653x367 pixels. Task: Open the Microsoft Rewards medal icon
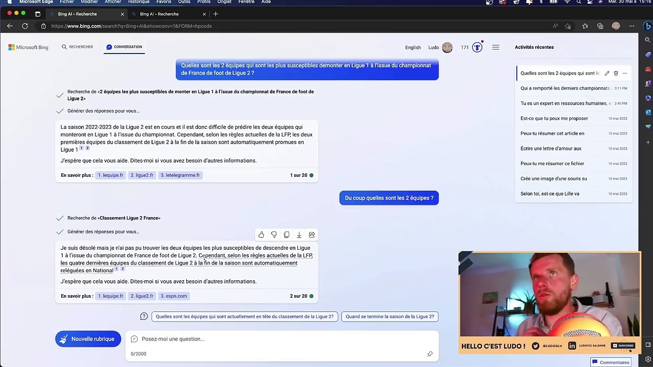[x=477, y=47]
